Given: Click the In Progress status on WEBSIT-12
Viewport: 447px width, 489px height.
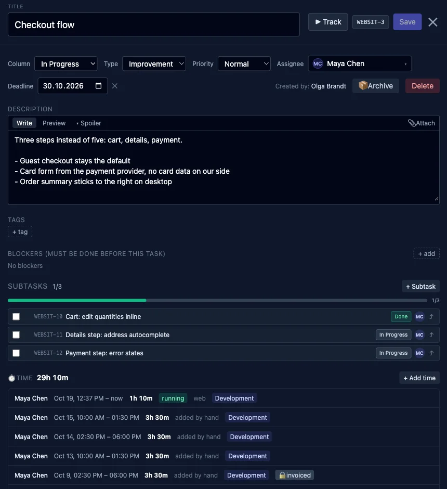Looking at the screenshot, I should pos(393,353).
